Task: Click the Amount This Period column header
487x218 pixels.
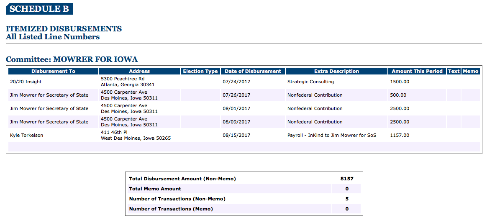Action: pos(417,71)
